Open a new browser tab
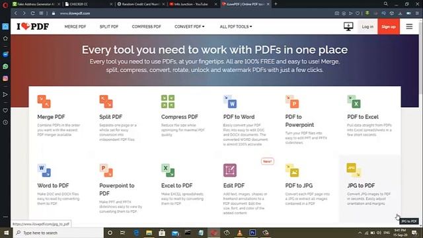Image resolution: width=423 pixels, height=238 pixels. tap(276, 4)
